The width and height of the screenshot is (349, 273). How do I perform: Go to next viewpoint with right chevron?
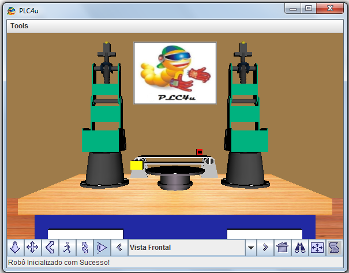tap(265, 248)
